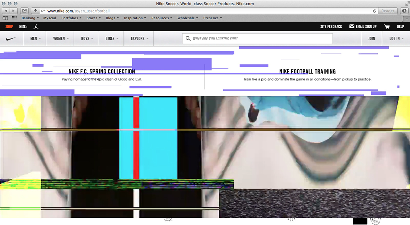
Task: Click the Nike swoosh logo
Action: point(11,39)
